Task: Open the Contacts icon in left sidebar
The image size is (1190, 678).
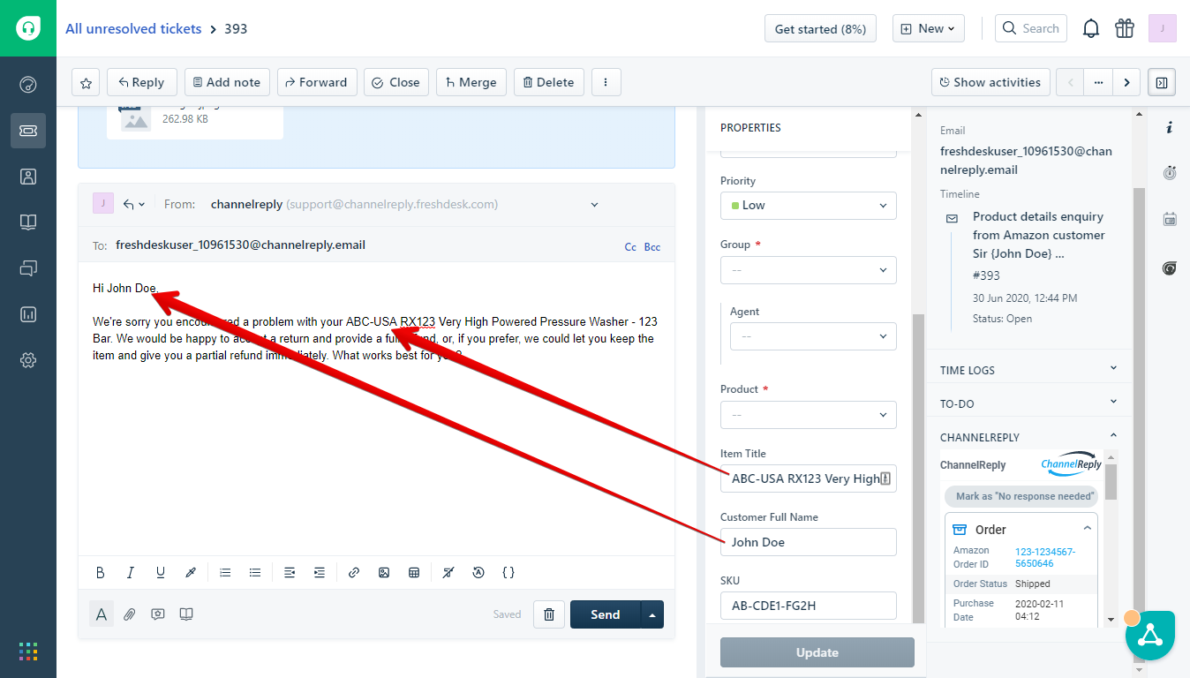Action: [28, 177]
